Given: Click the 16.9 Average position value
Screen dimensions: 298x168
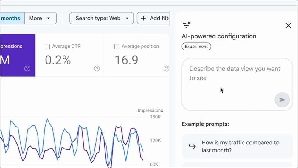Looking at the screenshot, I should (x=126, y=60).
